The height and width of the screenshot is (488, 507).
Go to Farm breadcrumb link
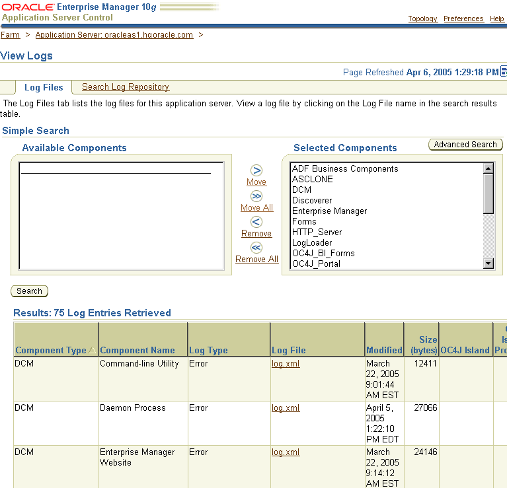10,35
